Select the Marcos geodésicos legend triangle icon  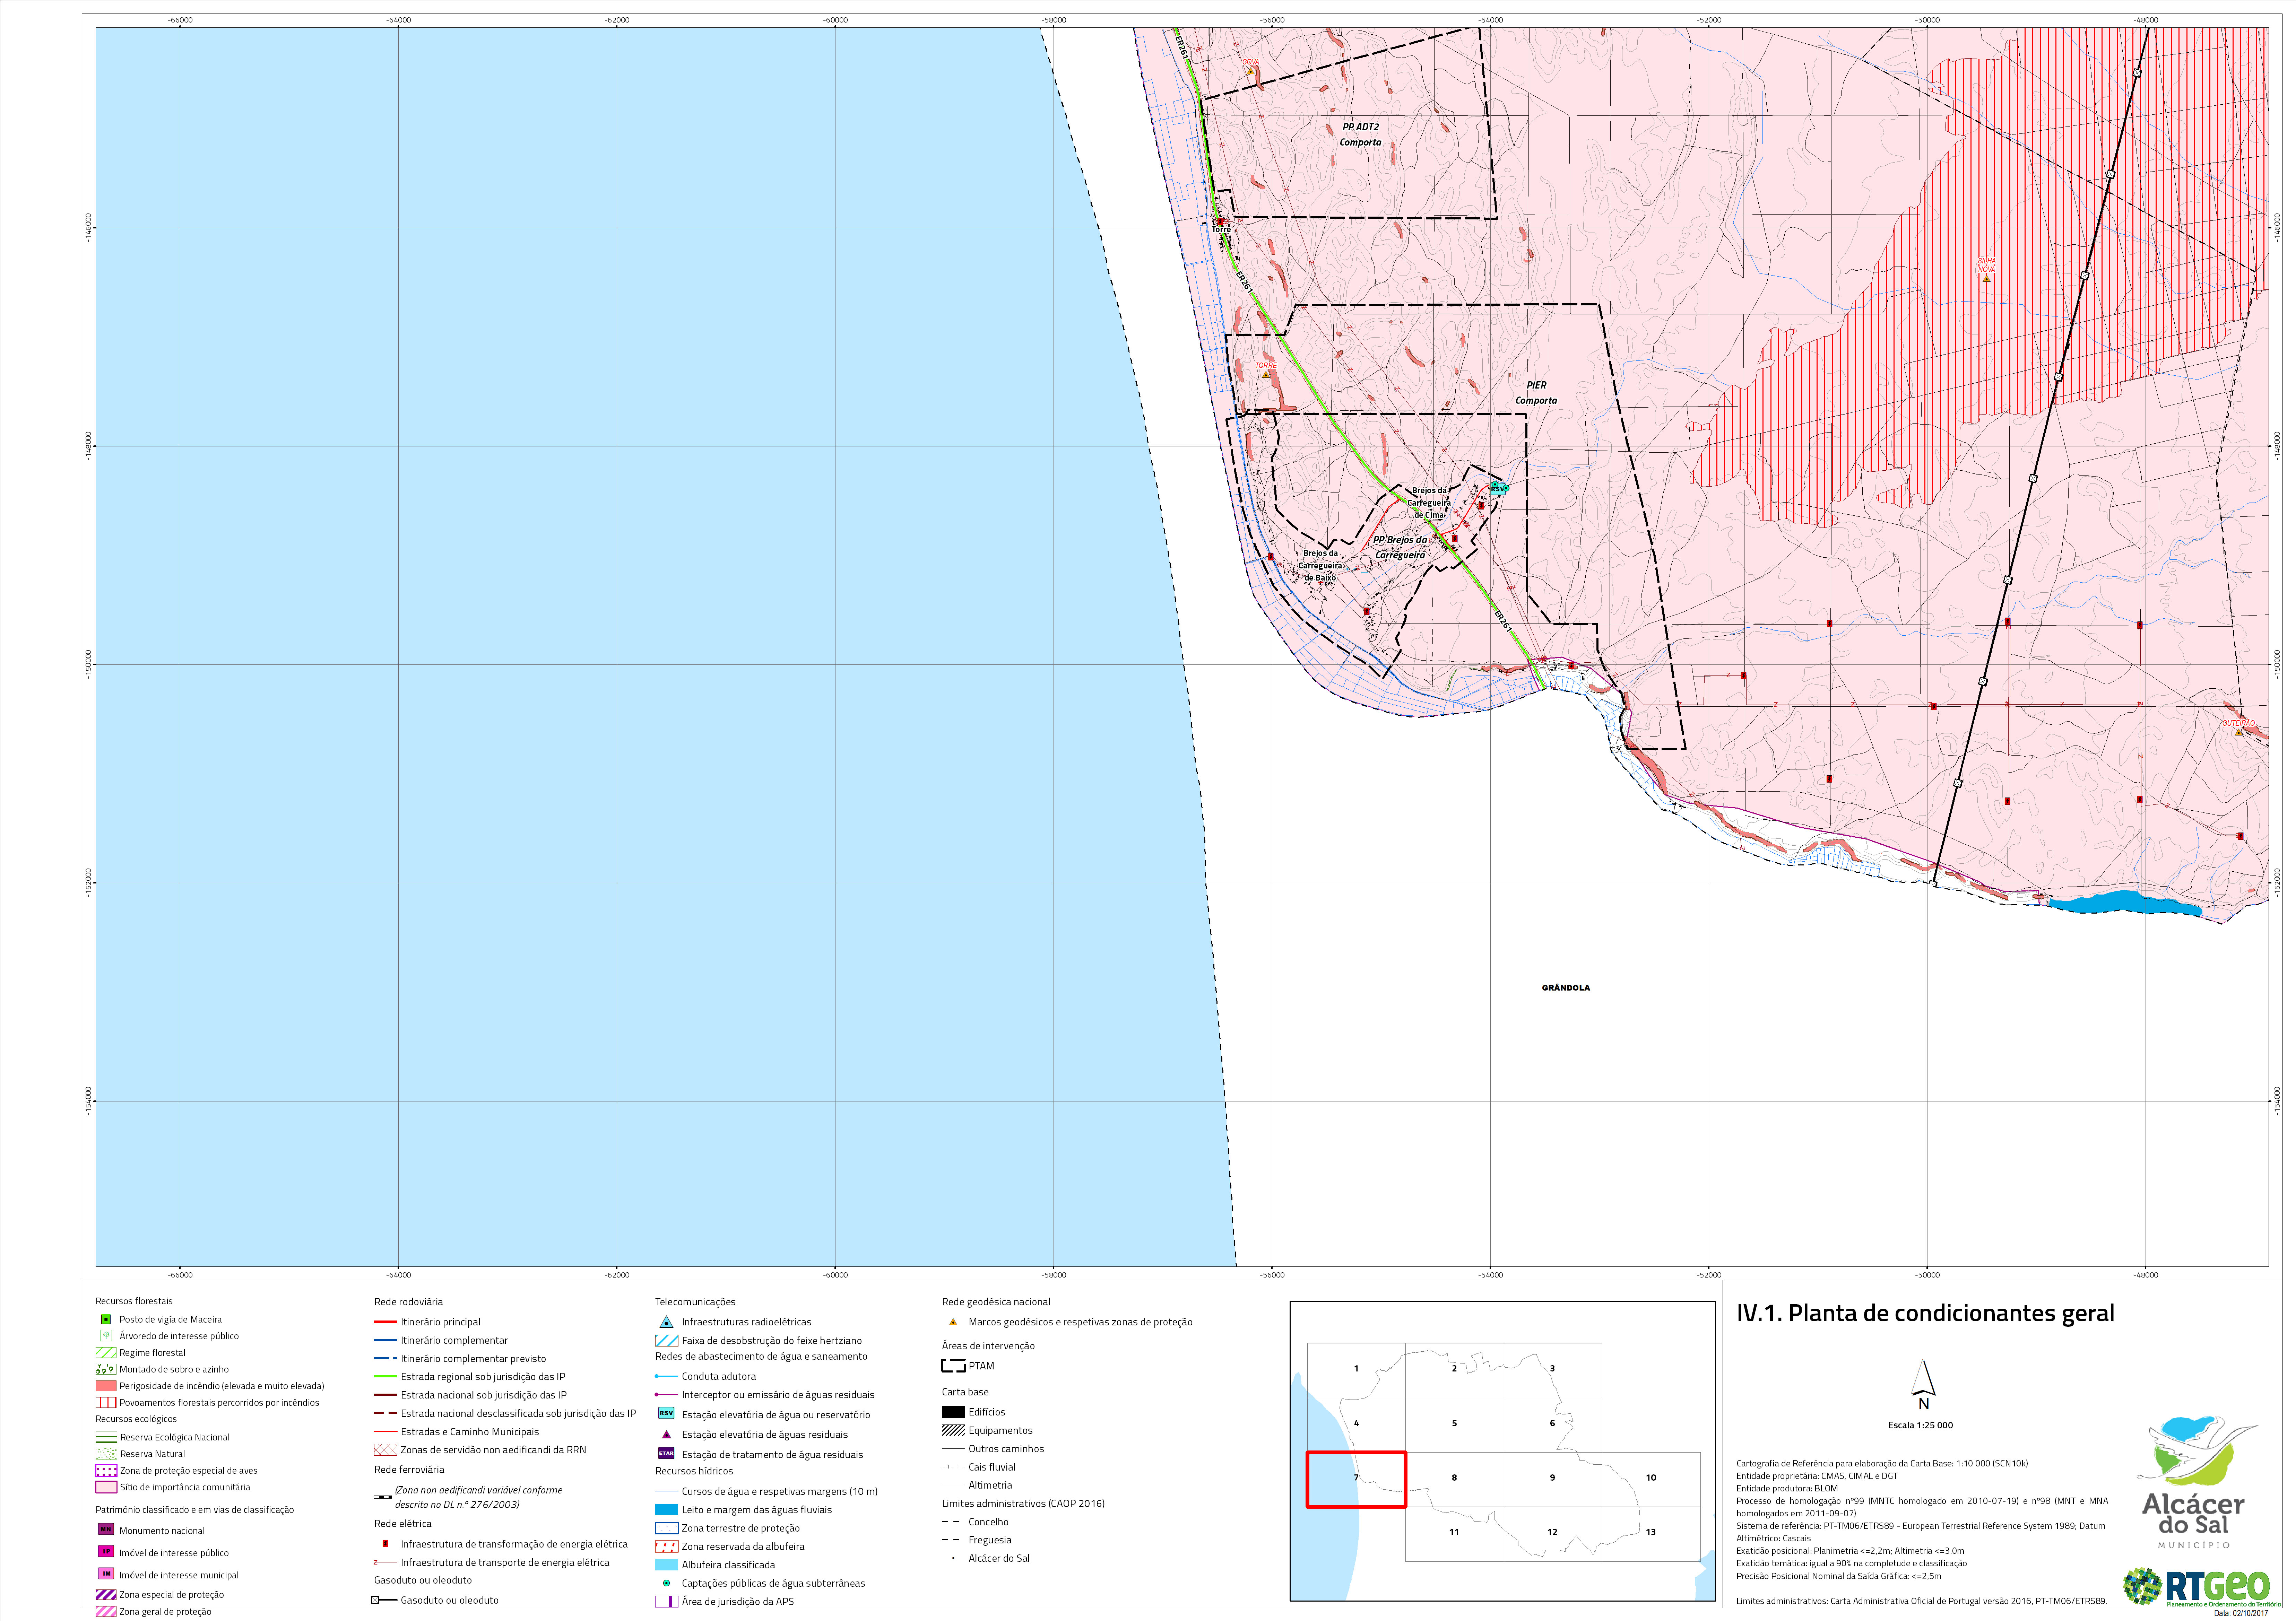(953, 1322)
